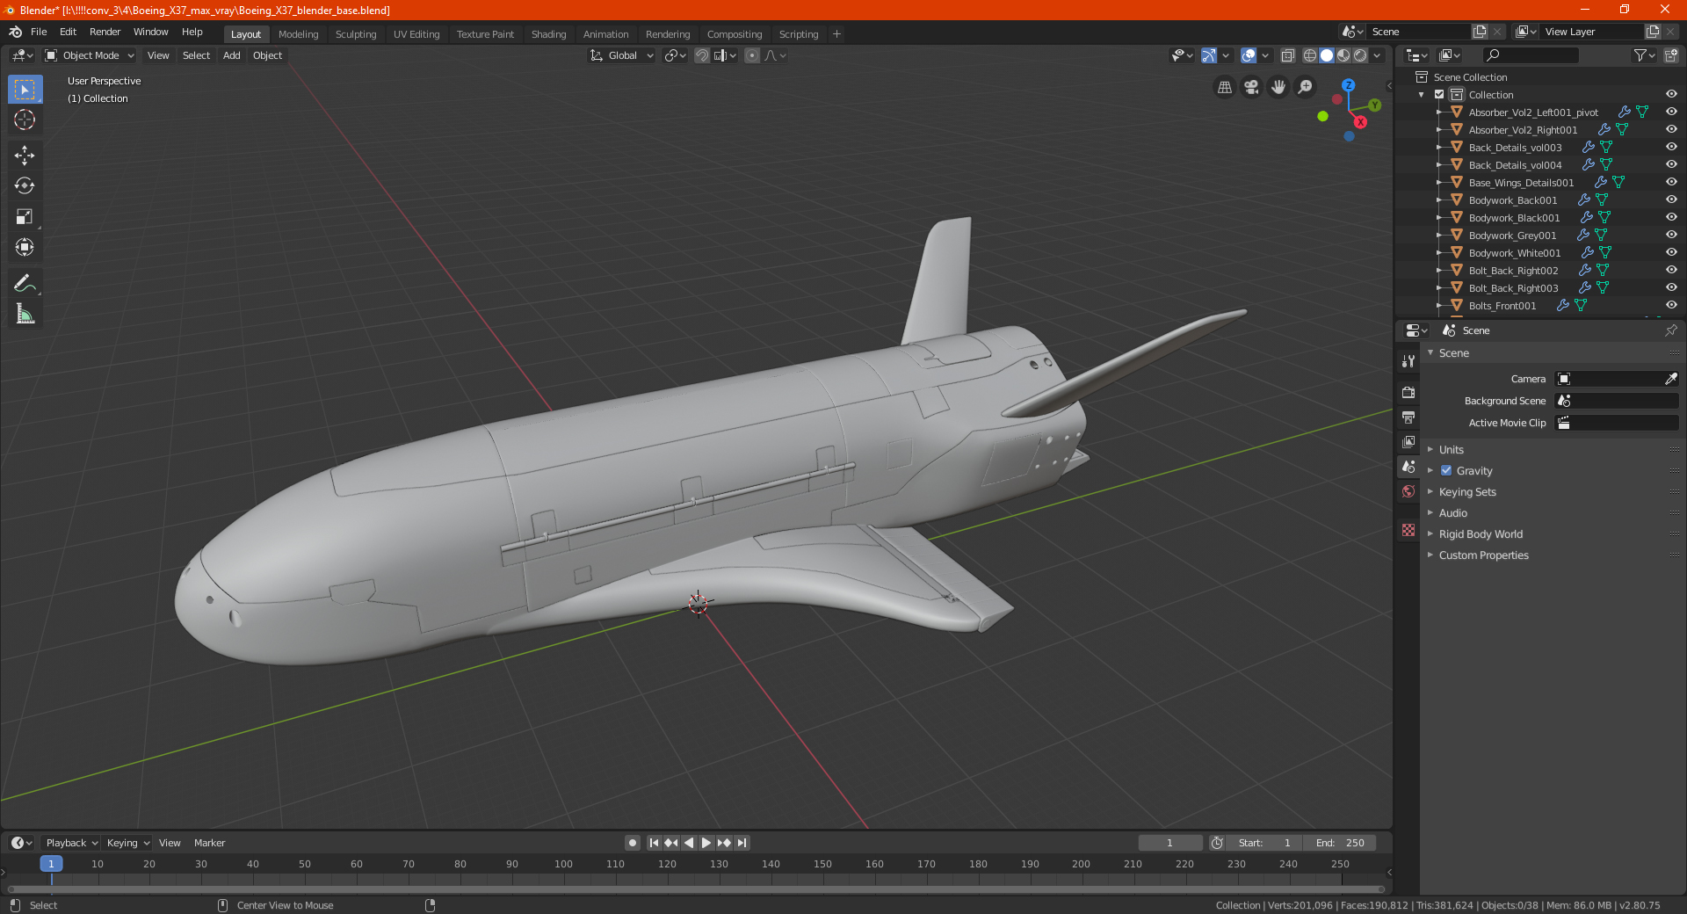
Task: Select the Scale tool
Action: [25, 217]
